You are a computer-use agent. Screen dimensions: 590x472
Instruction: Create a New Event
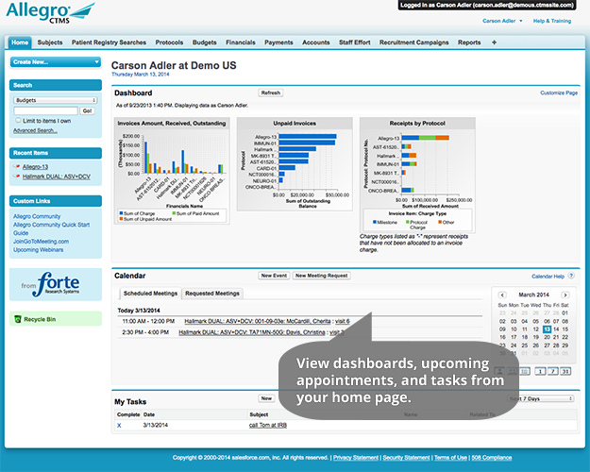pos(274,276)
